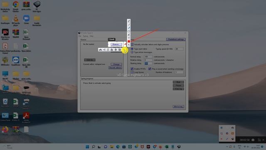Focus the Normal delay input field
Screen dimensions: 266x150
pyautogui.click(x=148, y=57)
